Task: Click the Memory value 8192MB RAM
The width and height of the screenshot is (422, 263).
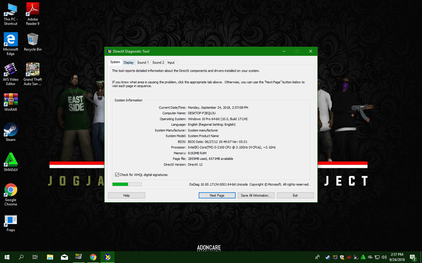Action: 197,153
